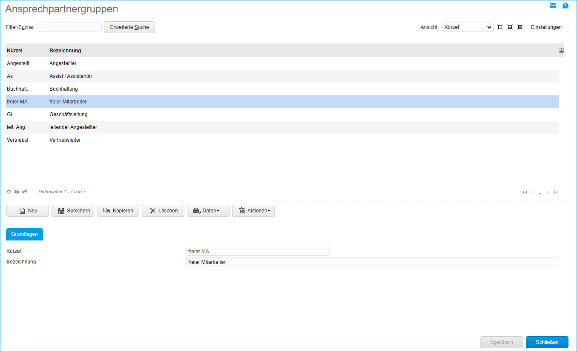Click the help question mark icon

(565, 6)
